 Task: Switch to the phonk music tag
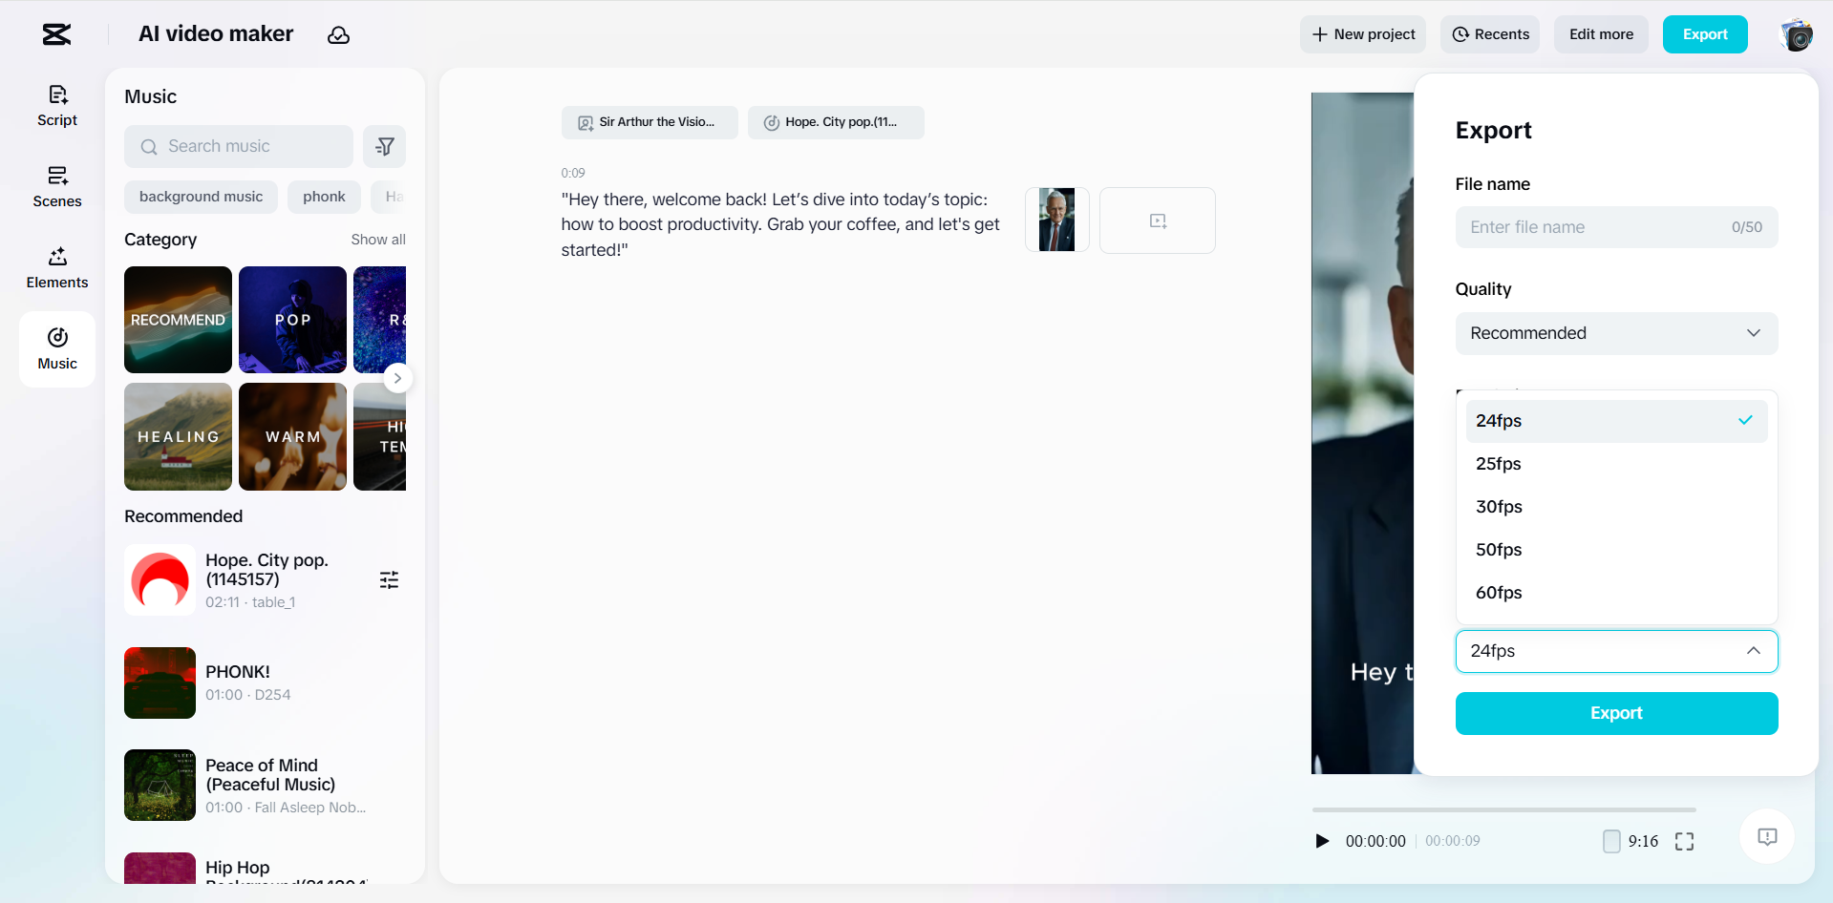click(x=324, y=197)
